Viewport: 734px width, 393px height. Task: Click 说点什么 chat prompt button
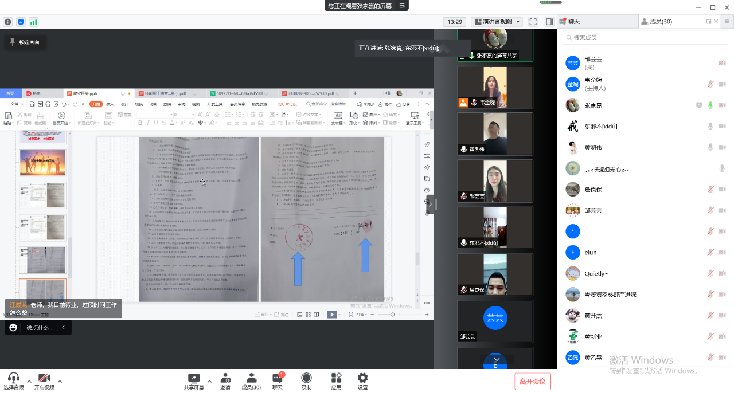tap(40, 328)
